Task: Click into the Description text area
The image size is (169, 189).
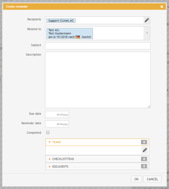Action: click(98, 80)
